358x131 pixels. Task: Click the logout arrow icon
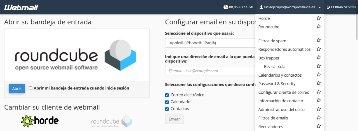click(x=328, y=7)
